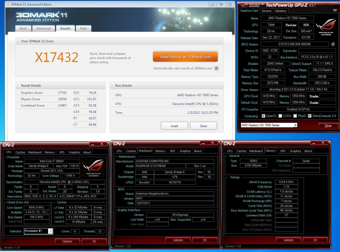The image size is (340, 252).
Task: Click the GPU Clock field showing 1470 MHz
Action: tap(269, 96)
